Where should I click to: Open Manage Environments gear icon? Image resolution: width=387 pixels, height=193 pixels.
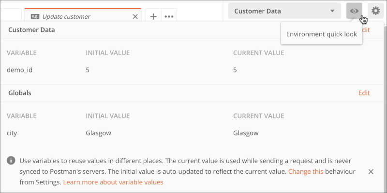tap(376, 11)
